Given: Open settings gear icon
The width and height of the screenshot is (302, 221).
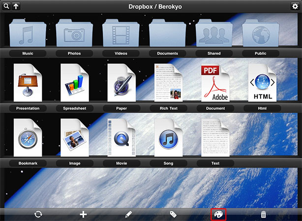Looking at the screenshot, I should (x=295, y=6).
